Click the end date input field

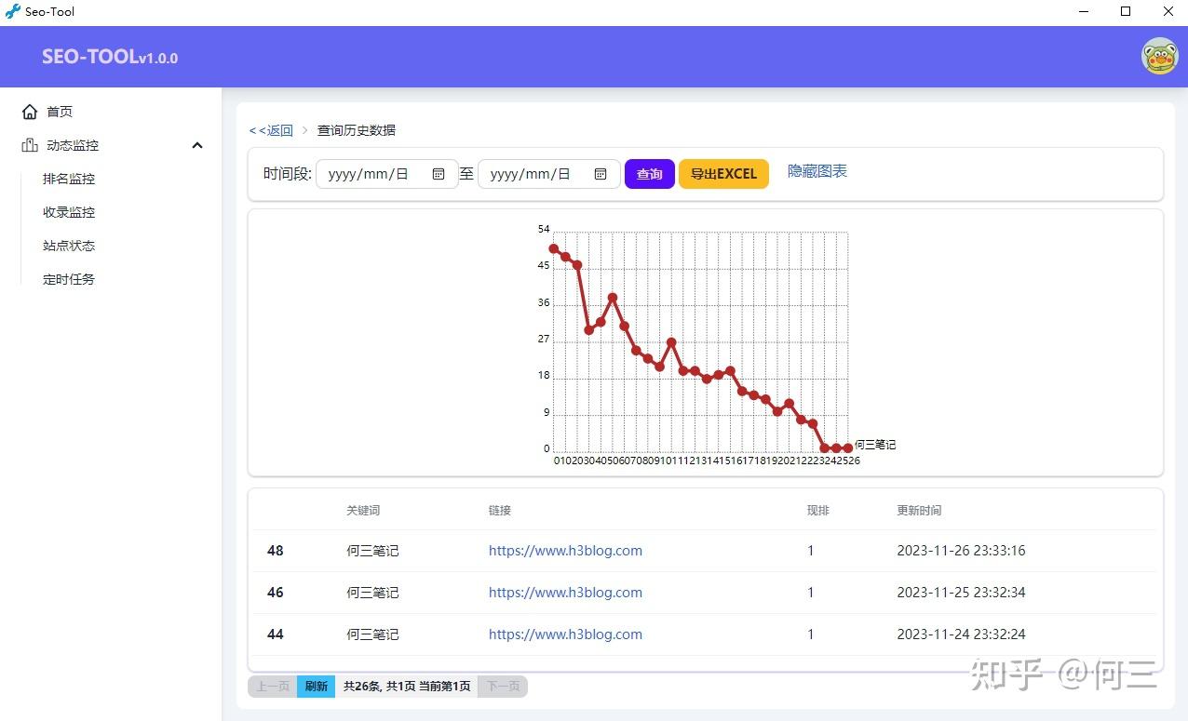click(x=548, y=174)
